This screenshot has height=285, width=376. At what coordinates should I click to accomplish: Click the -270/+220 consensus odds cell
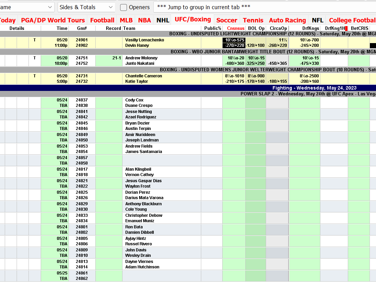tap(234, 45)
